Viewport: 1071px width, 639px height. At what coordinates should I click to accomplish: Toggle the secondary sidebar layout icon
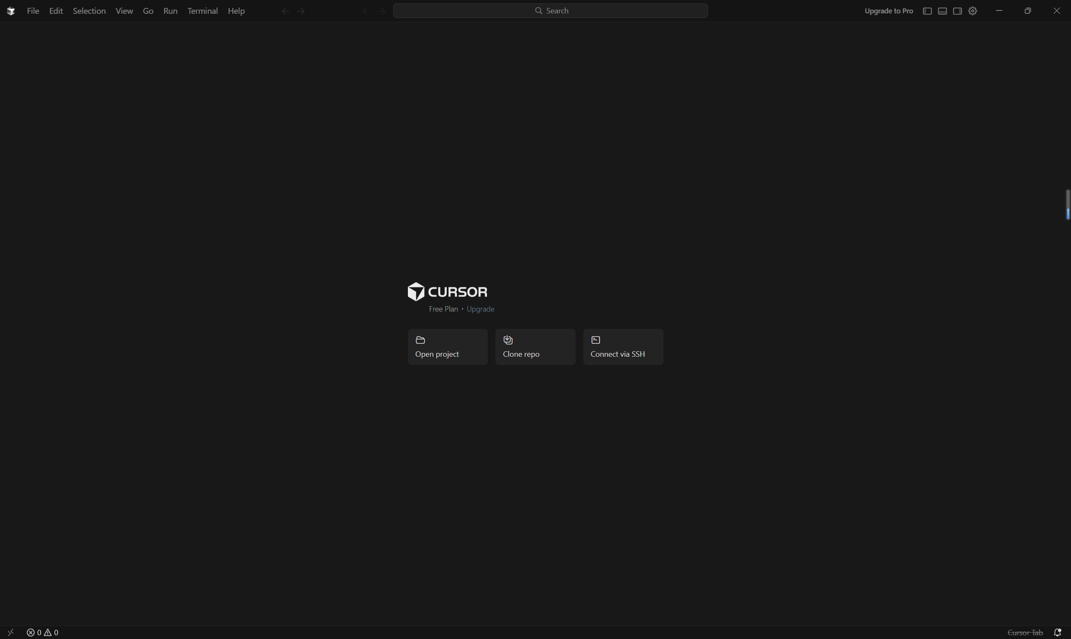[x=957, y=11]
